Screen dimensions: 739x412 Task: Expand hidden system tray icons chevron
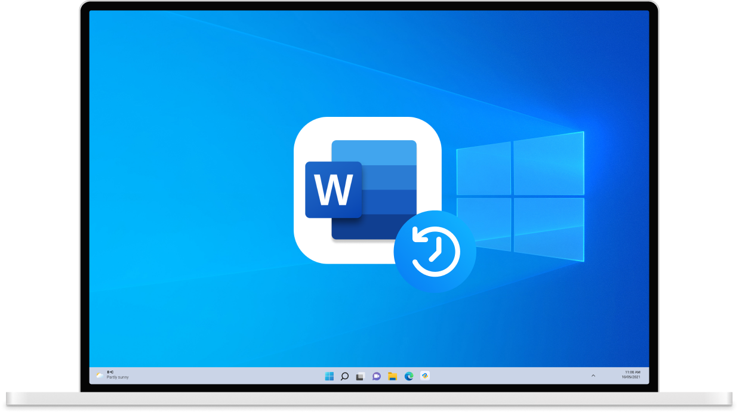593,376
